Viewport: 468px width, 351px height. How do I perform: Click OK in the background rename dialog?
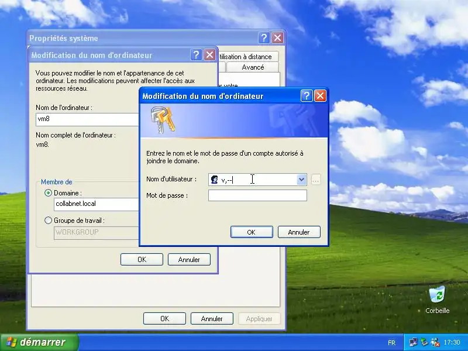[142, 259]
